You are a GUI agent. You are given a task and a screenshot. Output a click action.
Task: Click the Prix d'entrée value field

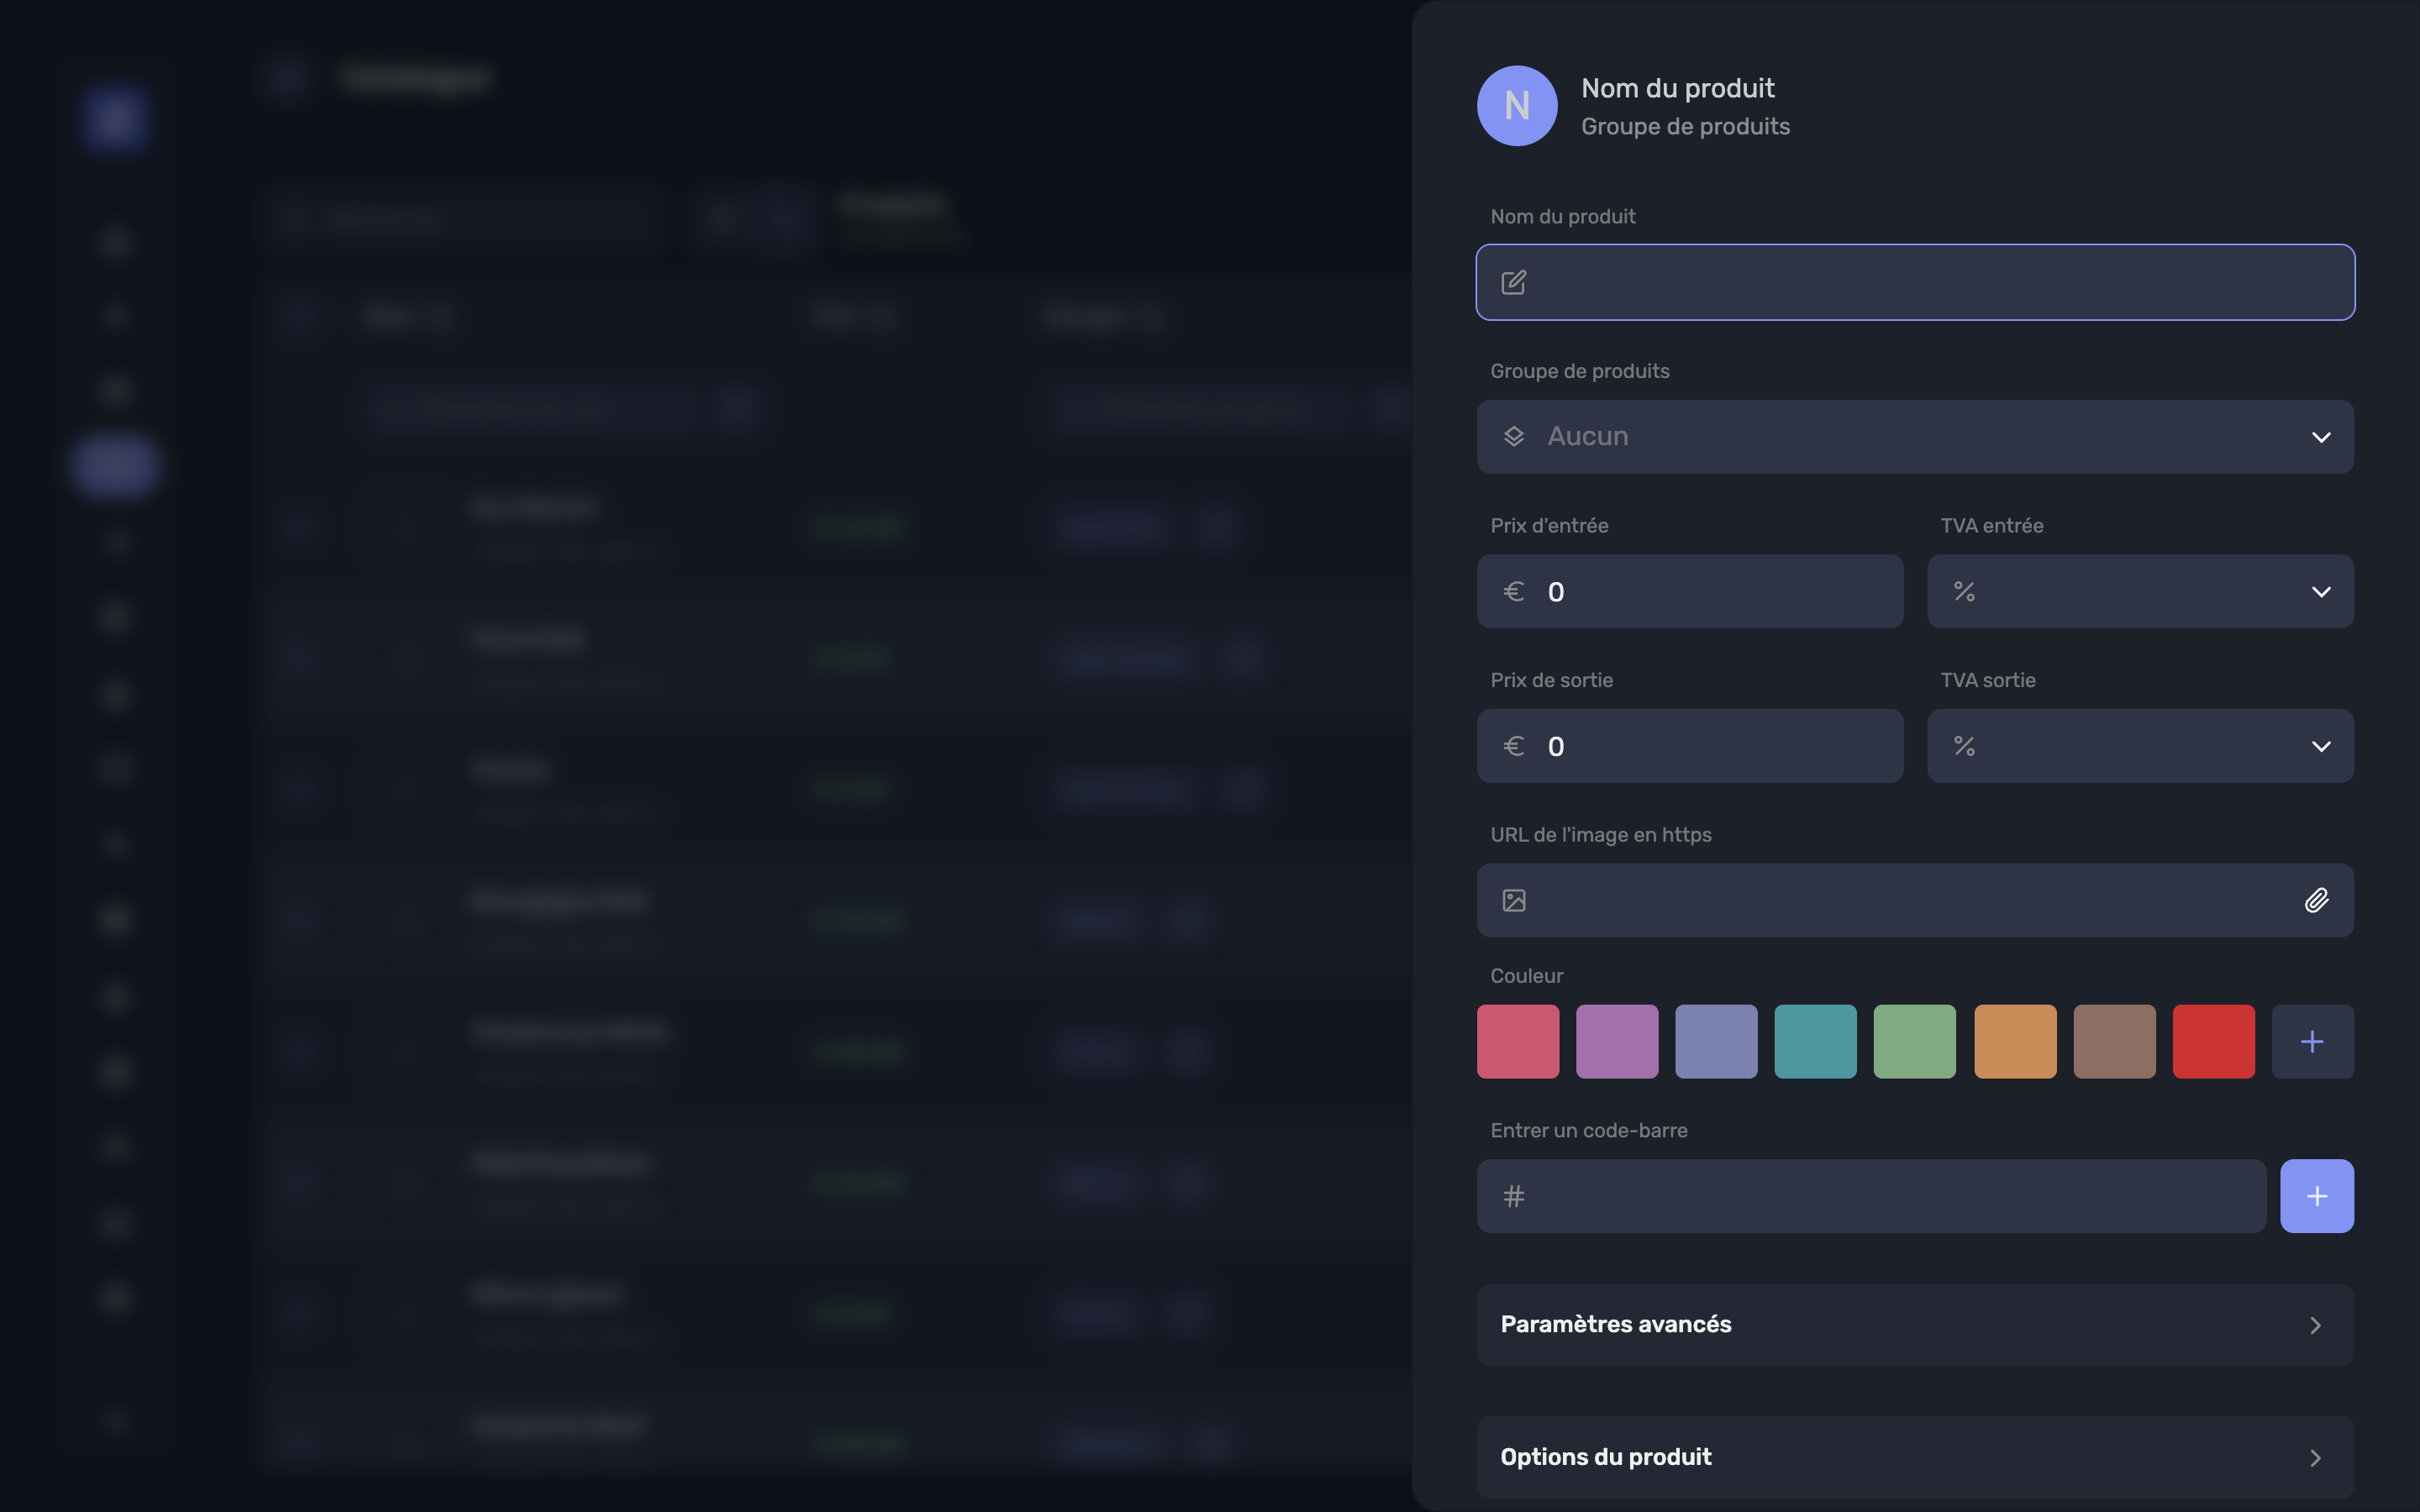tap(1690, 591)
